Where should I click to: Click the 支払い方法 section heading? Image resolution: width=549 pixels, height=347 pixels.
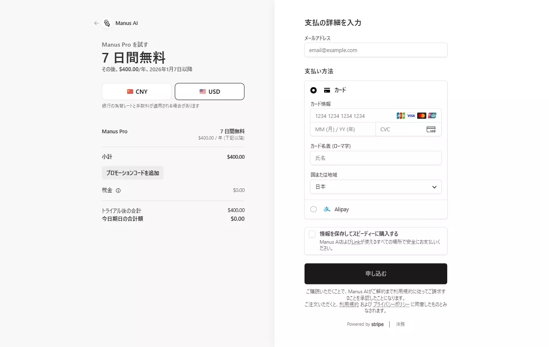319,71
